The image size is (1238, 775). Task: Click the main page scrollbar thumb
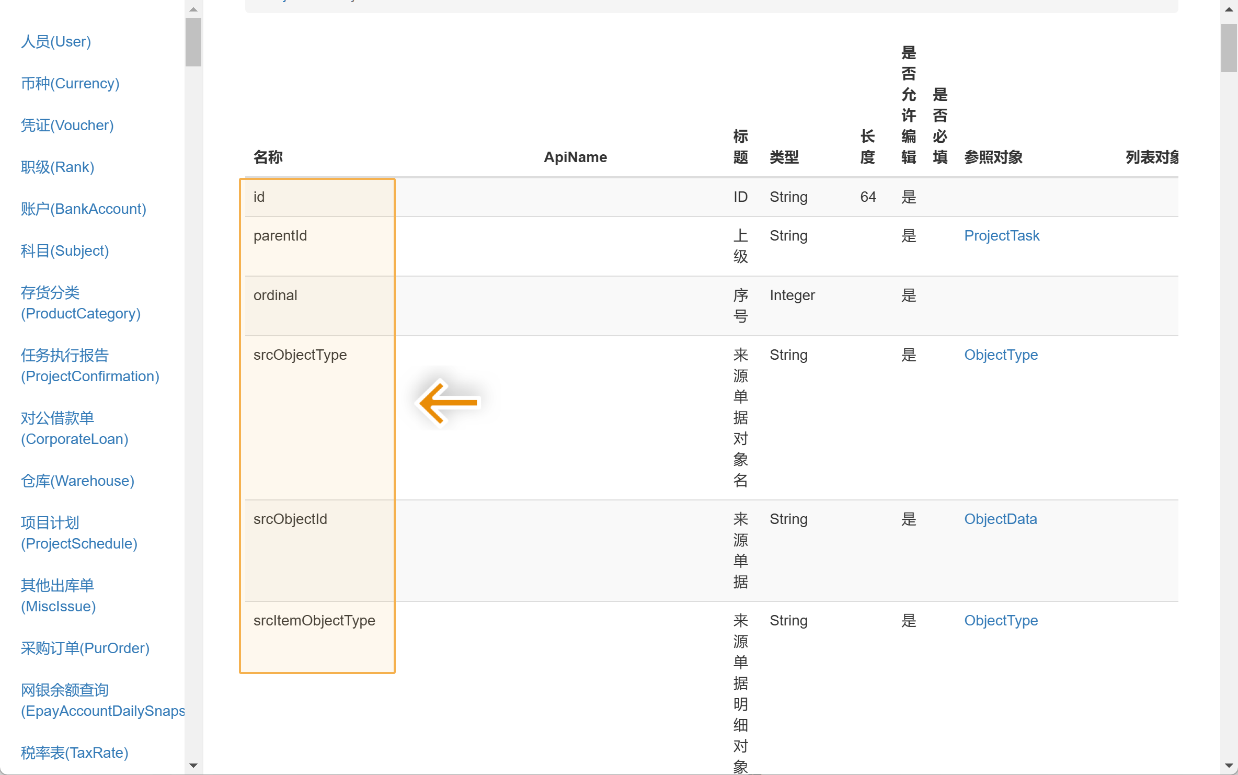click(1229, 47)
